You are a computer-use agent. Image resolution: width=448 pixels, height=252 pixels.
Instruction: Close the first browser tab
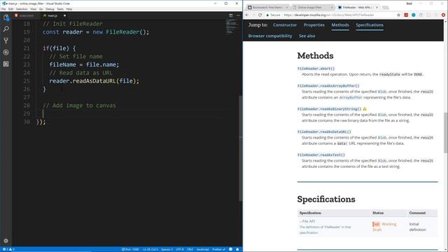286,8
